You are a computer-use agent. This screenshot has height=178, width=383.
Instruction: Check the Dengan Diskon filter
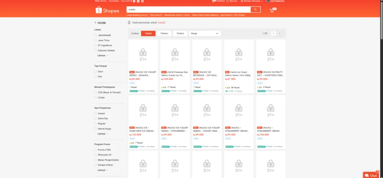[x=95, y=165]
